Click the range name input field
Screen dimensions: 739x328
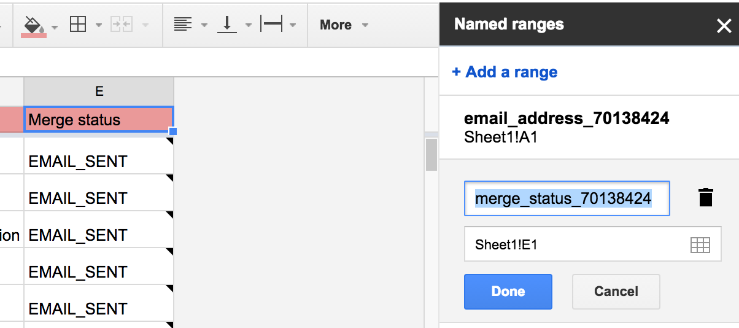pos(567,198)
